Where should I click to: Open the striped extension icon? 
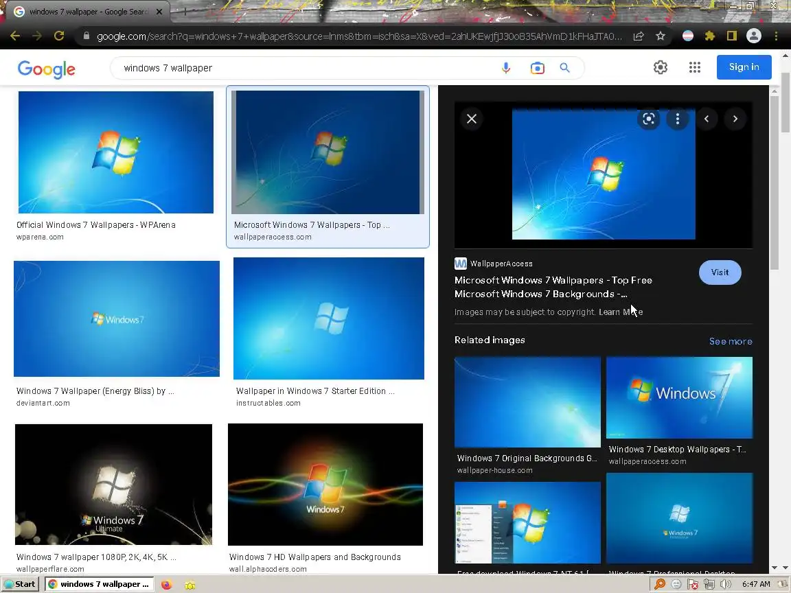tap(687, 36)
